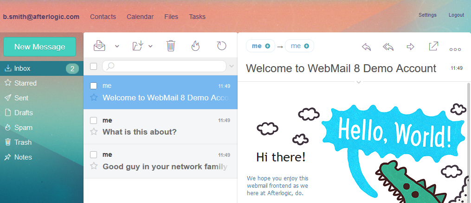Screen dimensions: 471x203
Task: Click the Delete trash can toolbar icon
Action: tap(171, 45)
